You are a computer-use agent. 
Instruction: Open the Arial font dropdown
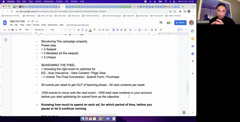56,30
